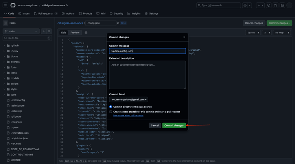Switch to the Issues tab
The height and width of the screenshot is (164, 295).
(24, 13)
